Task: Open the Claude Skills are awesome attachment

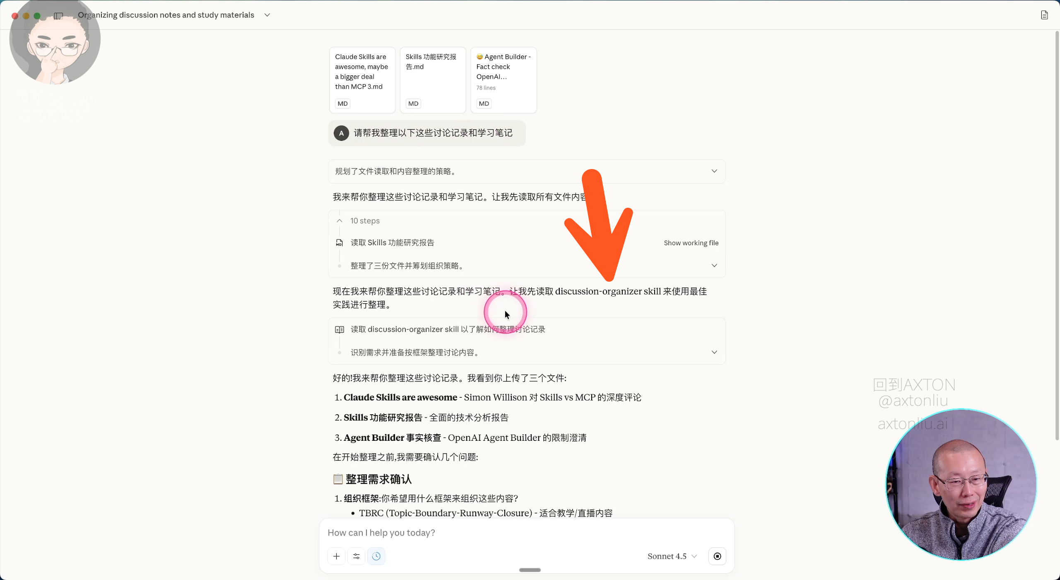Action: [x=362, y=80]
